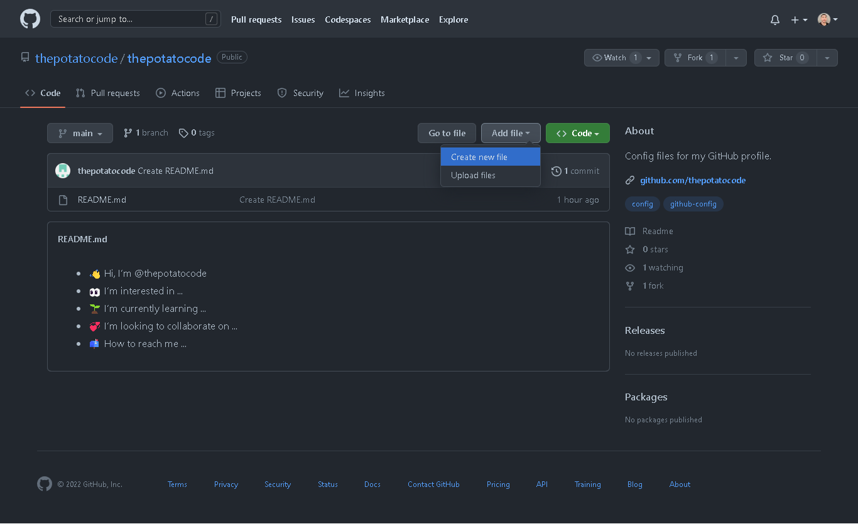Click the README.md file icon

tap(63, 200)
